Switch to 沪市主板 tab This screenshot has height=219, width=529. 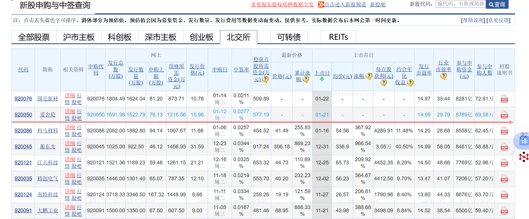point(79,37)
